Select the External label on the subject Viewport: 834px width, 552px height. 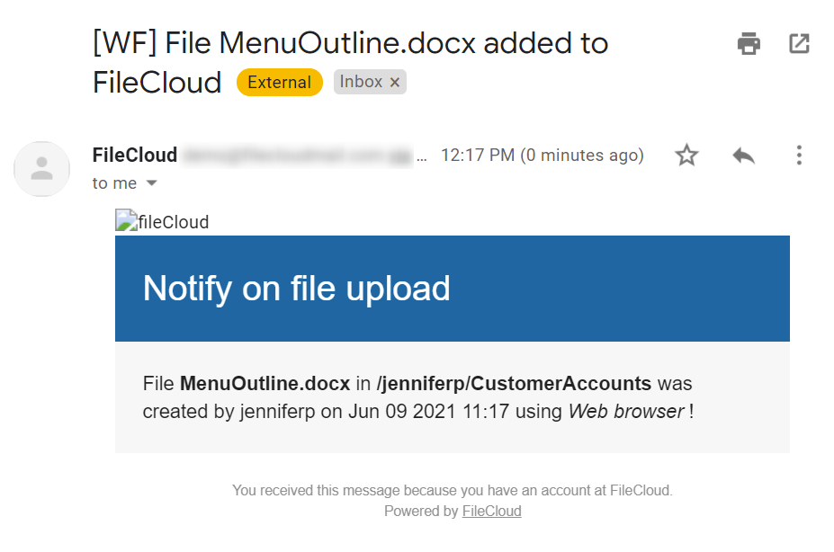(x=279, y=82)
